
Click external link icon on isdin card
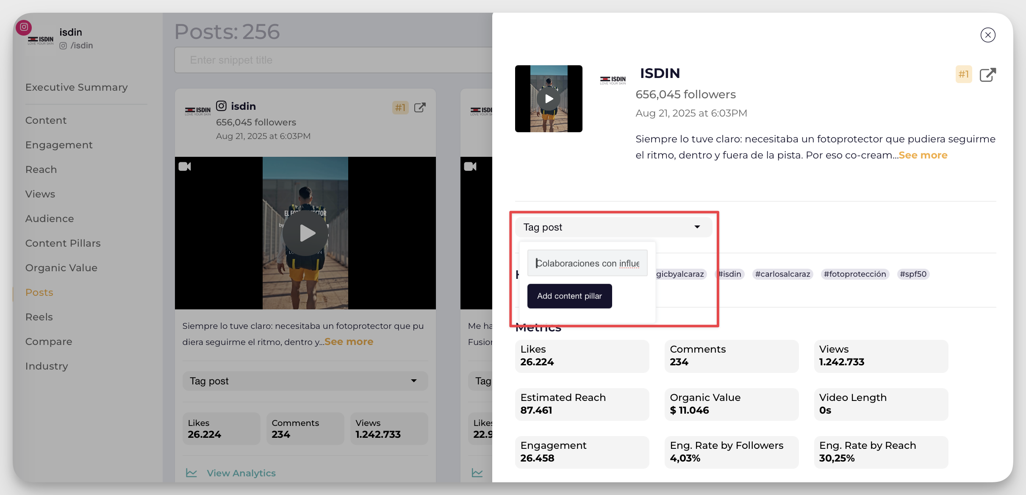pos(419,108)
